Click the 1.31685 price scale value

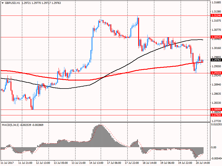pyautogui.click(x=216, y=2)
